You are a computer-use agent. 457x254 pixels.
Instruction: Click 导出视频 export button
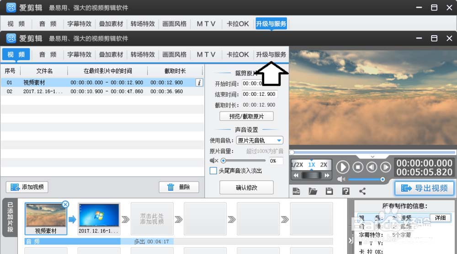(x=425, y=188)
